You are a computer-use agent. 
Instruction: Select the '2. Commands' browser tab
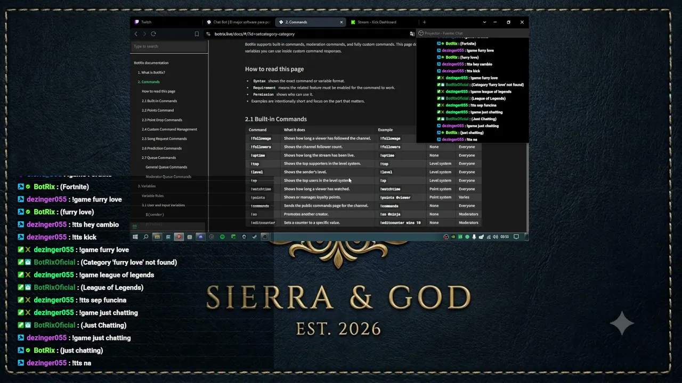tap(311, 22)
